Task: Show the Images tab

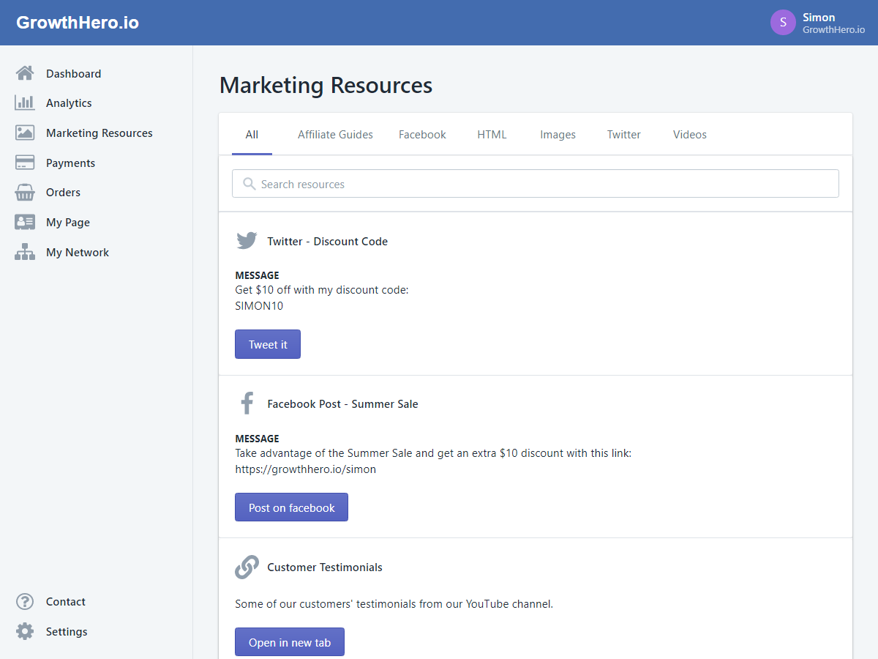Action: tap(558, 135)
